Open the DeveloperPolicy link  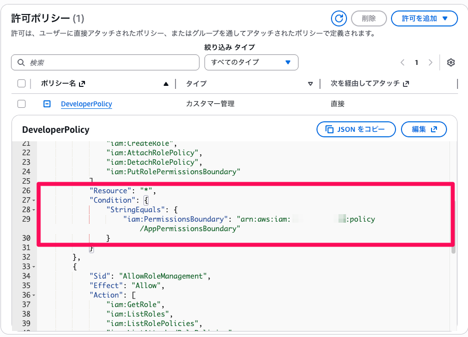(x=86, y=104)
